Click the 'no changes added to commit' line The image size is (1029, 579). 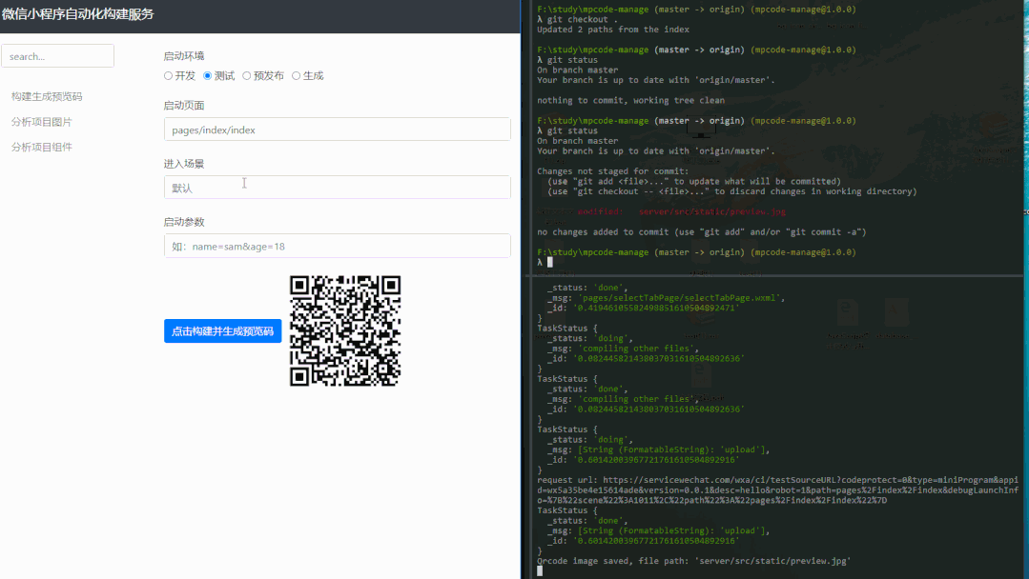point(702,231)
